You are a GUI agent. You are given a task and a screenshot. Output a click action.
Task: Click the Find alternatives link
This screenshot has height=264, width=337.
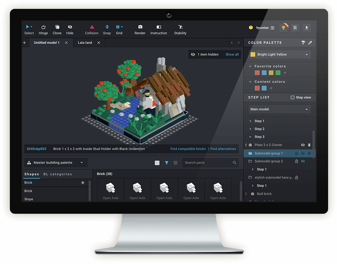tap(223, 149)
